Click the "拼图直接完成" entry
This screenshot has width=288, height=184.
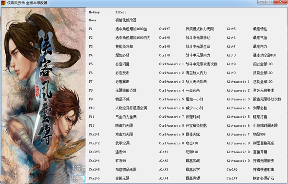coord(264,143)
